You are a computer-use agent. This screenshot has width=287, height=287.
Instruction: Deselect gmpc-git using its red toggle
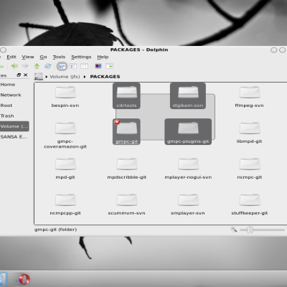pos(117,122)
